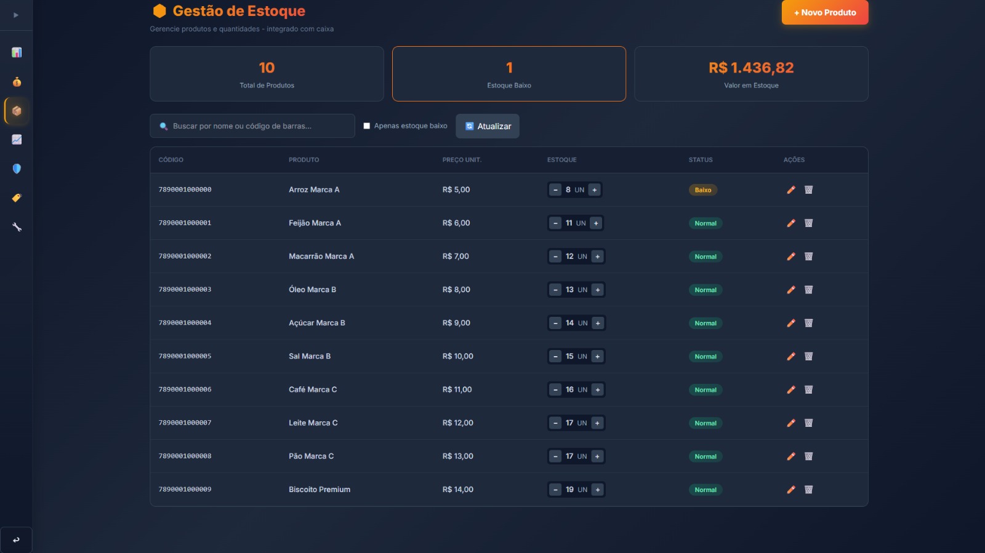
Task: Open the money bag cashier icon in sidebar
Action: tap(17, 82)
